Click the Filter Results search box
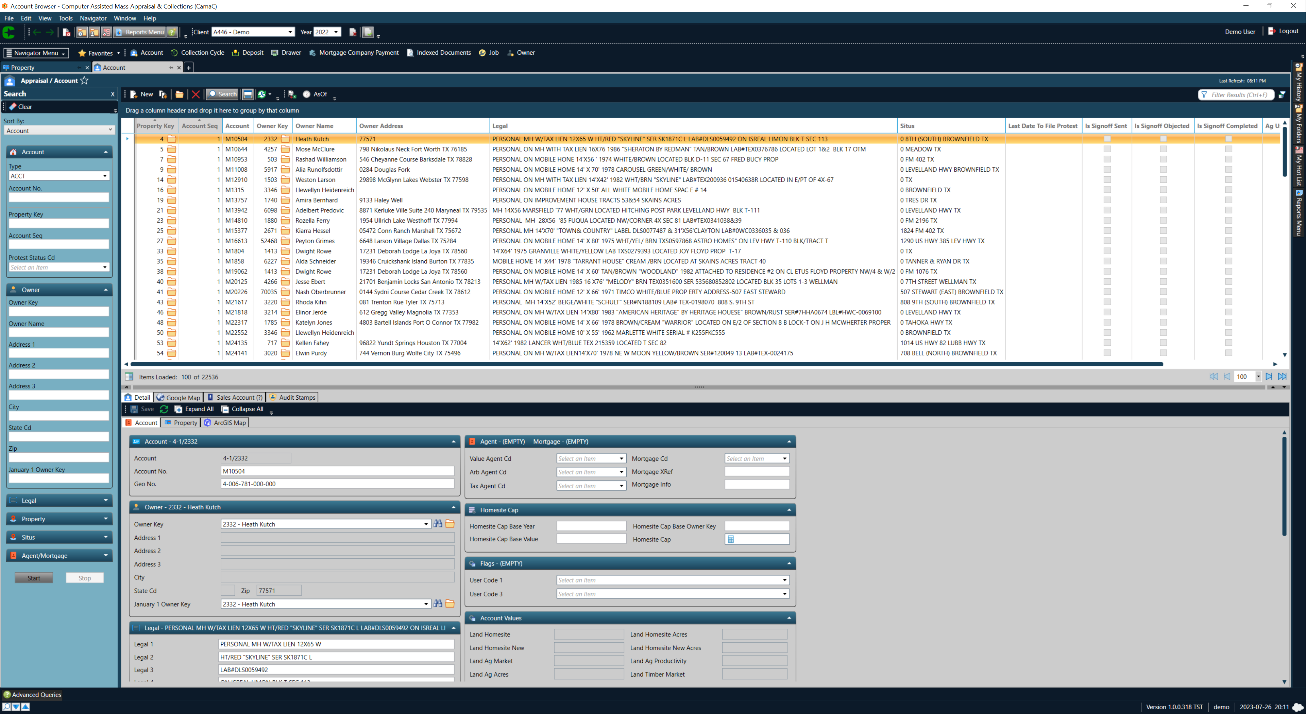Viewport: 1306px width, 714px height. click(x=1236, y=95)
